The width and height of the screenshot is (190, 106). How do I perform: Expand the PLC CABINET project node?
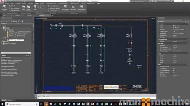click(2, 44)
